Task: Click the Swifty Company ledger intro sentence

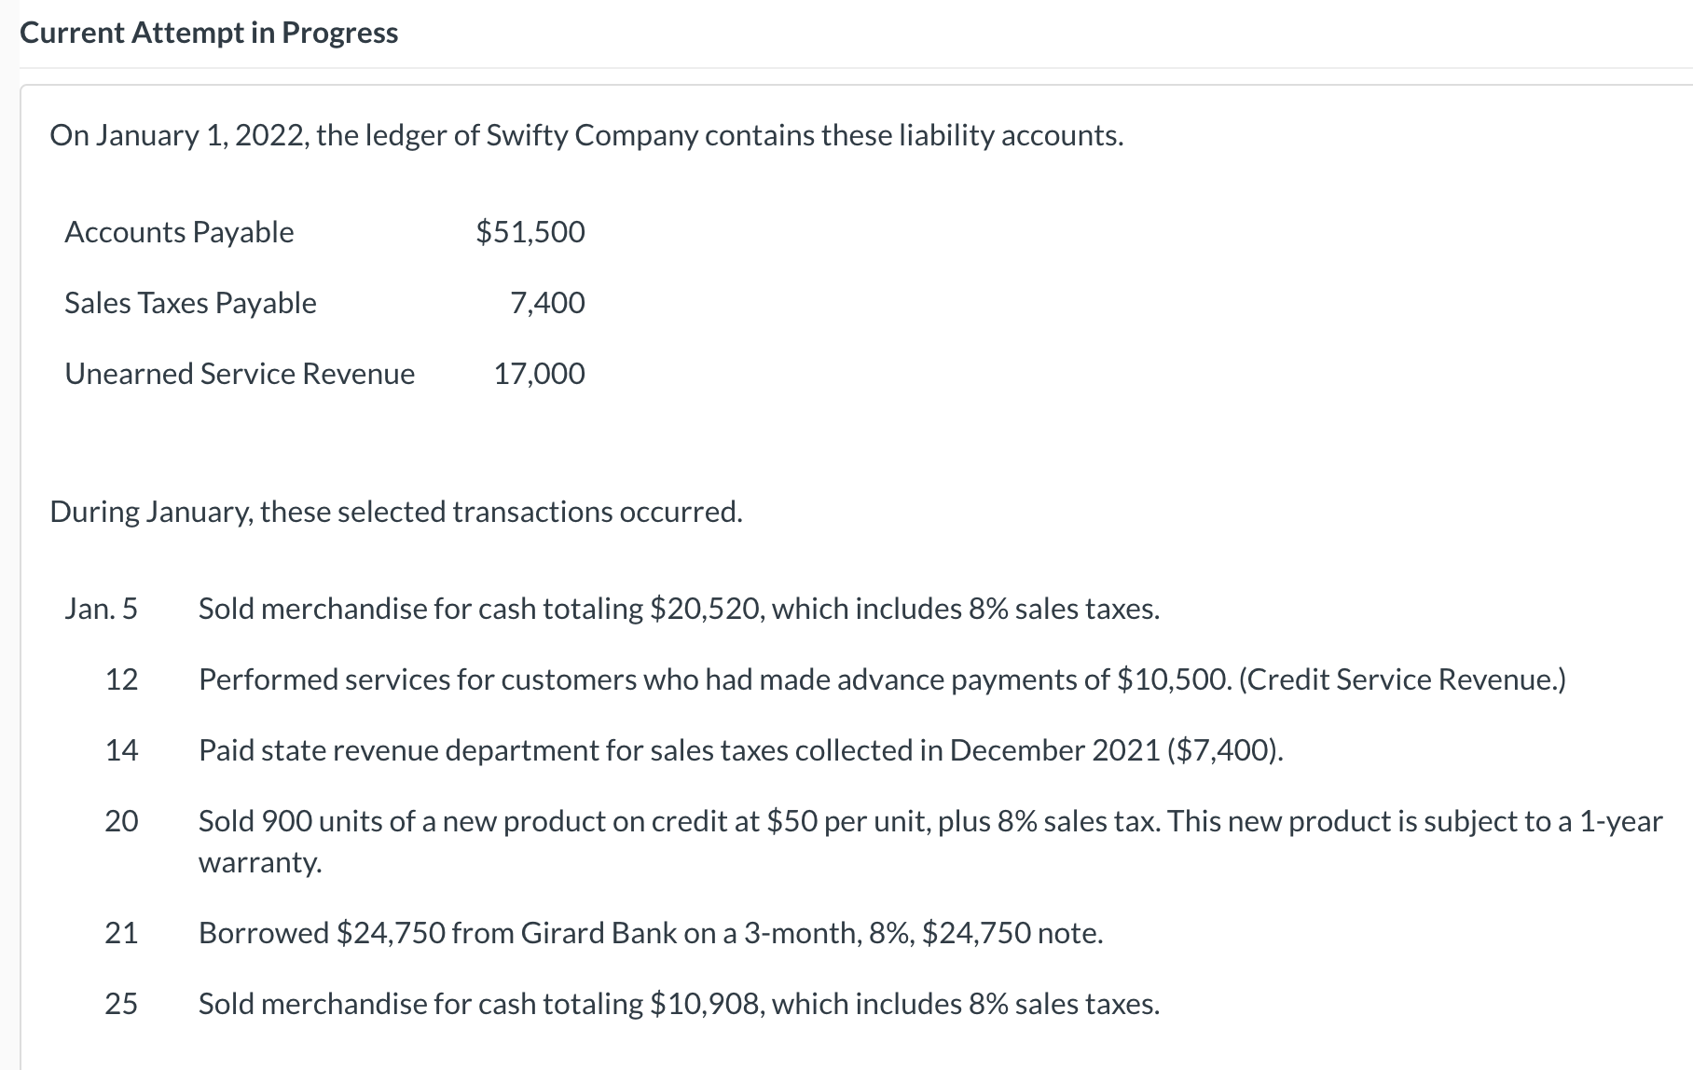Action: tap(586, 136)
